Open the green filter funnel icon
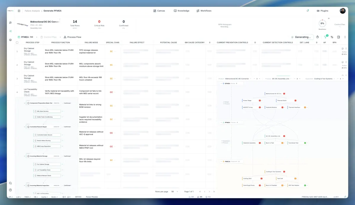The height and width of the screenshot is (205, 355). pyautogui.click(x=325, y=37)
